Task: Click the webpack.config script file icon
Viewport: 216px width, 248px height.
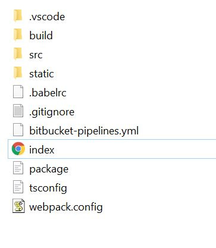Action: pos(18,206)
